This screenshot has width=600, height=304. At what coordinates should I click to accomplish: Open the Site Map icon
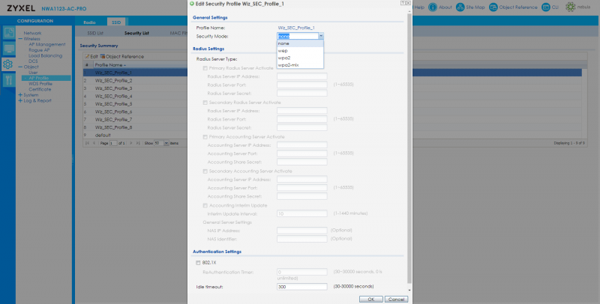click(460, 7)
